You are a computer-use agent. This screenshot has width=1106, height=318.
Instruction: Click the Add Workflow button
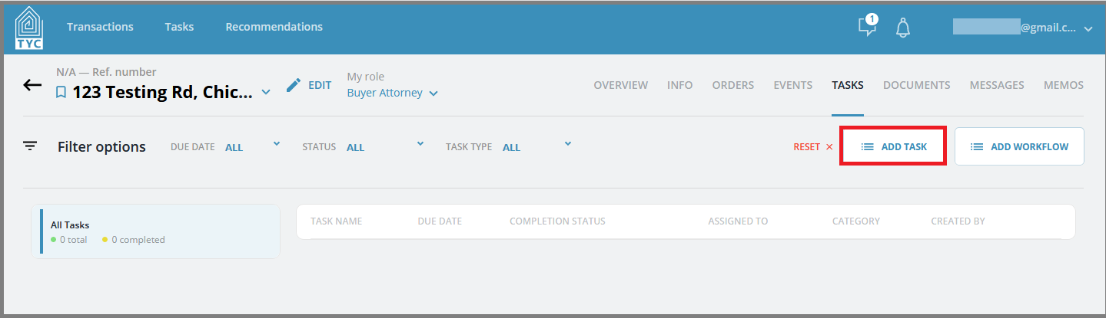pos(1019,146)
